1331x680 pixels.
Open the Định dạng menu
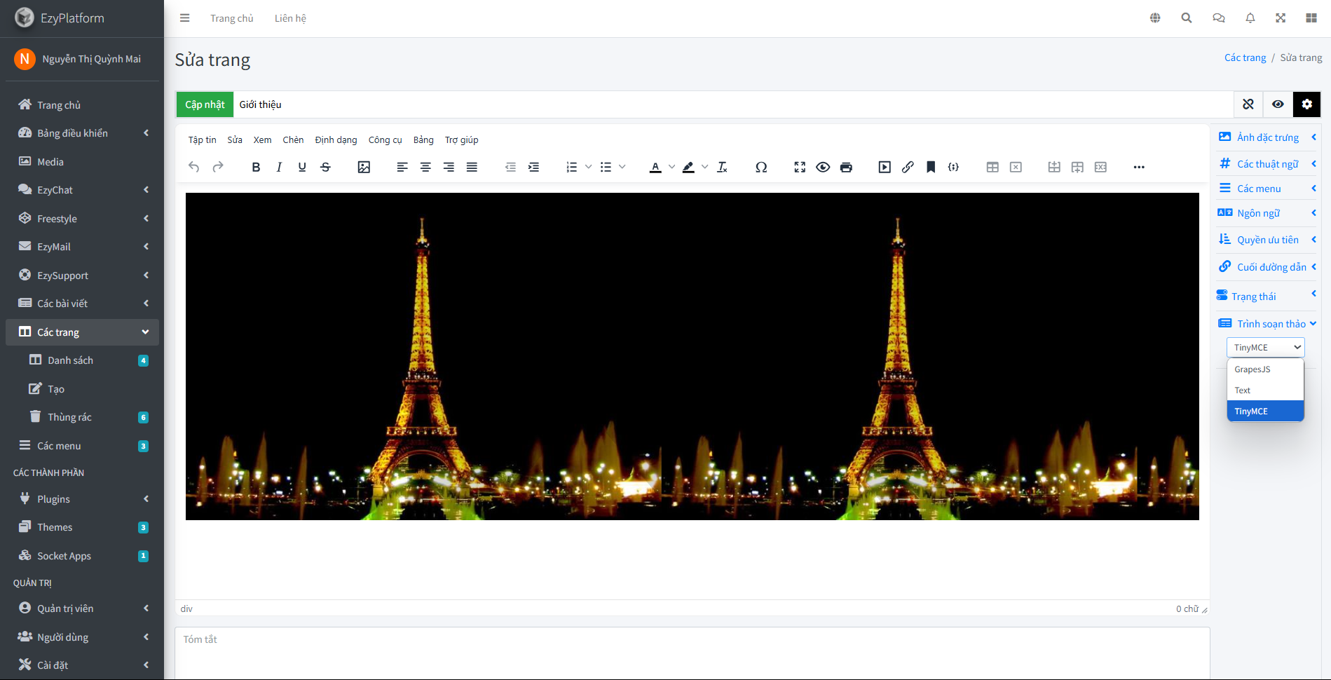tap(336, 140)
